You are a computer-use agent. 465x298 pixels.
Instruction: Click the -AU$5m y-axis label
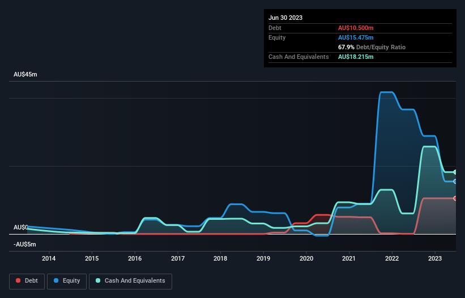(24, 244)
